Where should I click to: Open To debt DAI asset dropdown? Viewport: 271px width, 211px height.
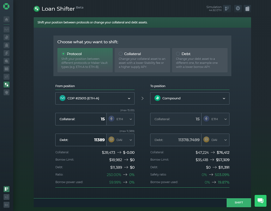[215, 140]
